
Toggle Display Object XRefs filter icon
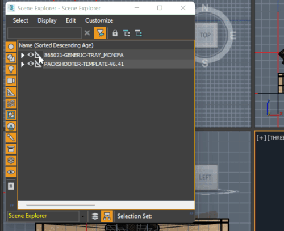pyautogui.click(x=11, y=127)
